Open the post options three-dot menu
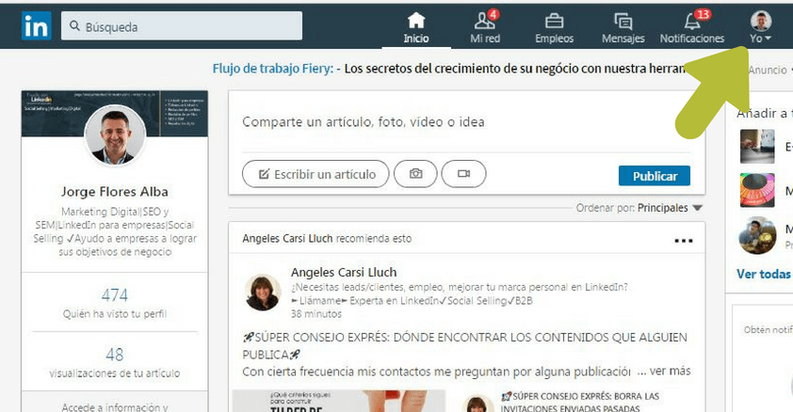This screenshot has width=793, height=412. click(x=683, y=240)
